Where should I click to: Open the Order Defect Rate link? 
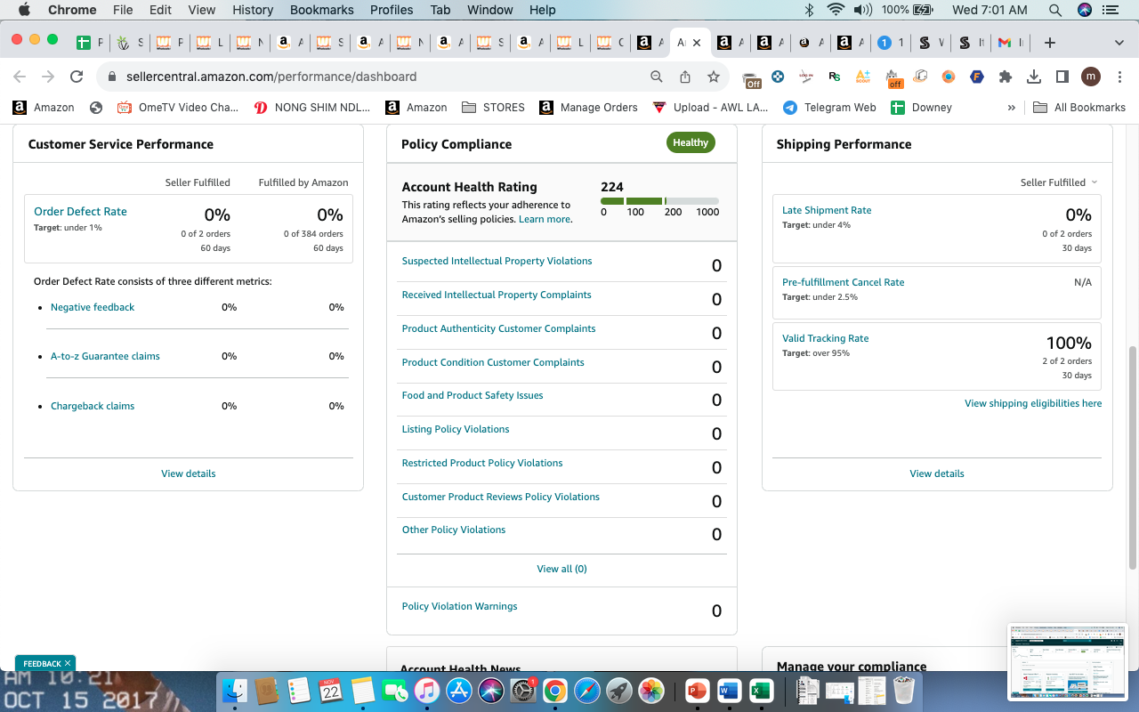pyautogui.click(x=80, y=212)
